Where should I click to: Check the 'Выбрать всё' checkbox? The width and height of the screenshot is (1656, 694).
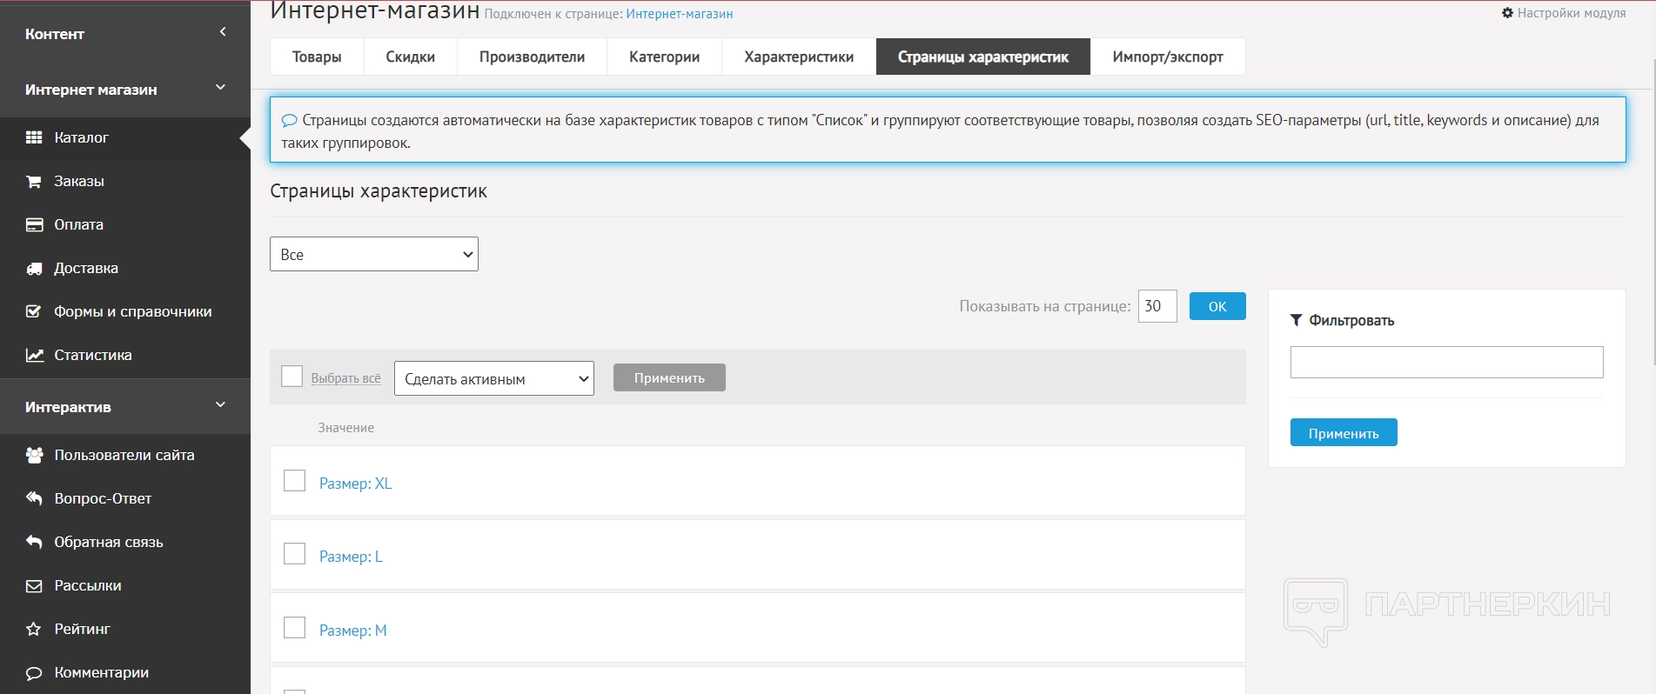[292, 377]
